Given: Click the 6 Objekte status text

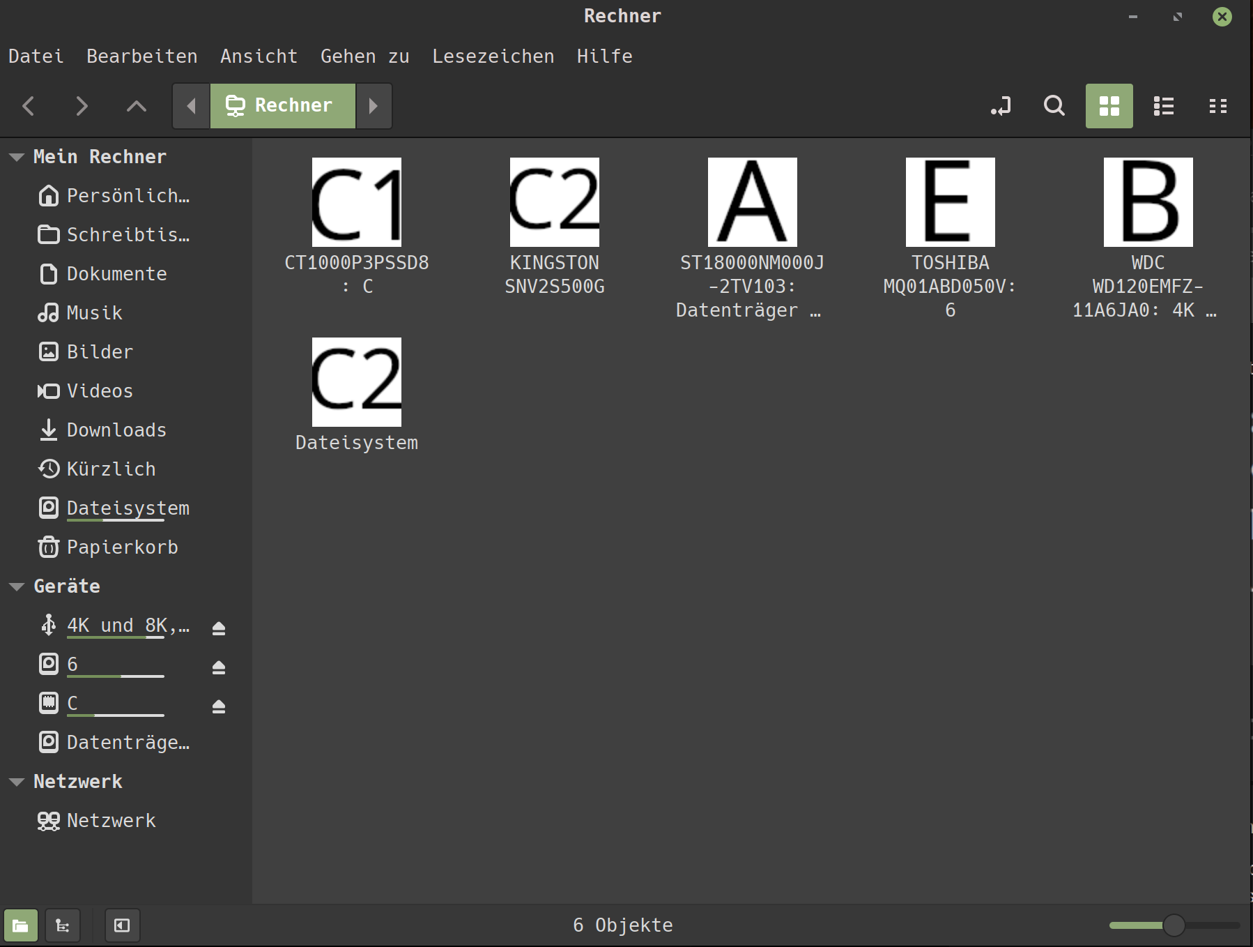Looking at the screenshot, I should (623, 925).
